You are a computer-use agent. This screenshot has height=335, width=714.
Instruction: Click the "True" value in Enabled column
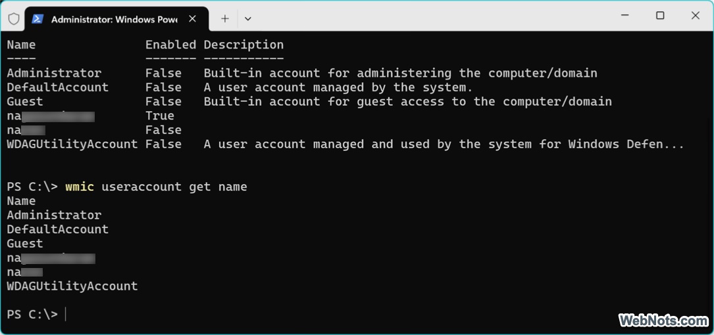[x=160, y=116]
